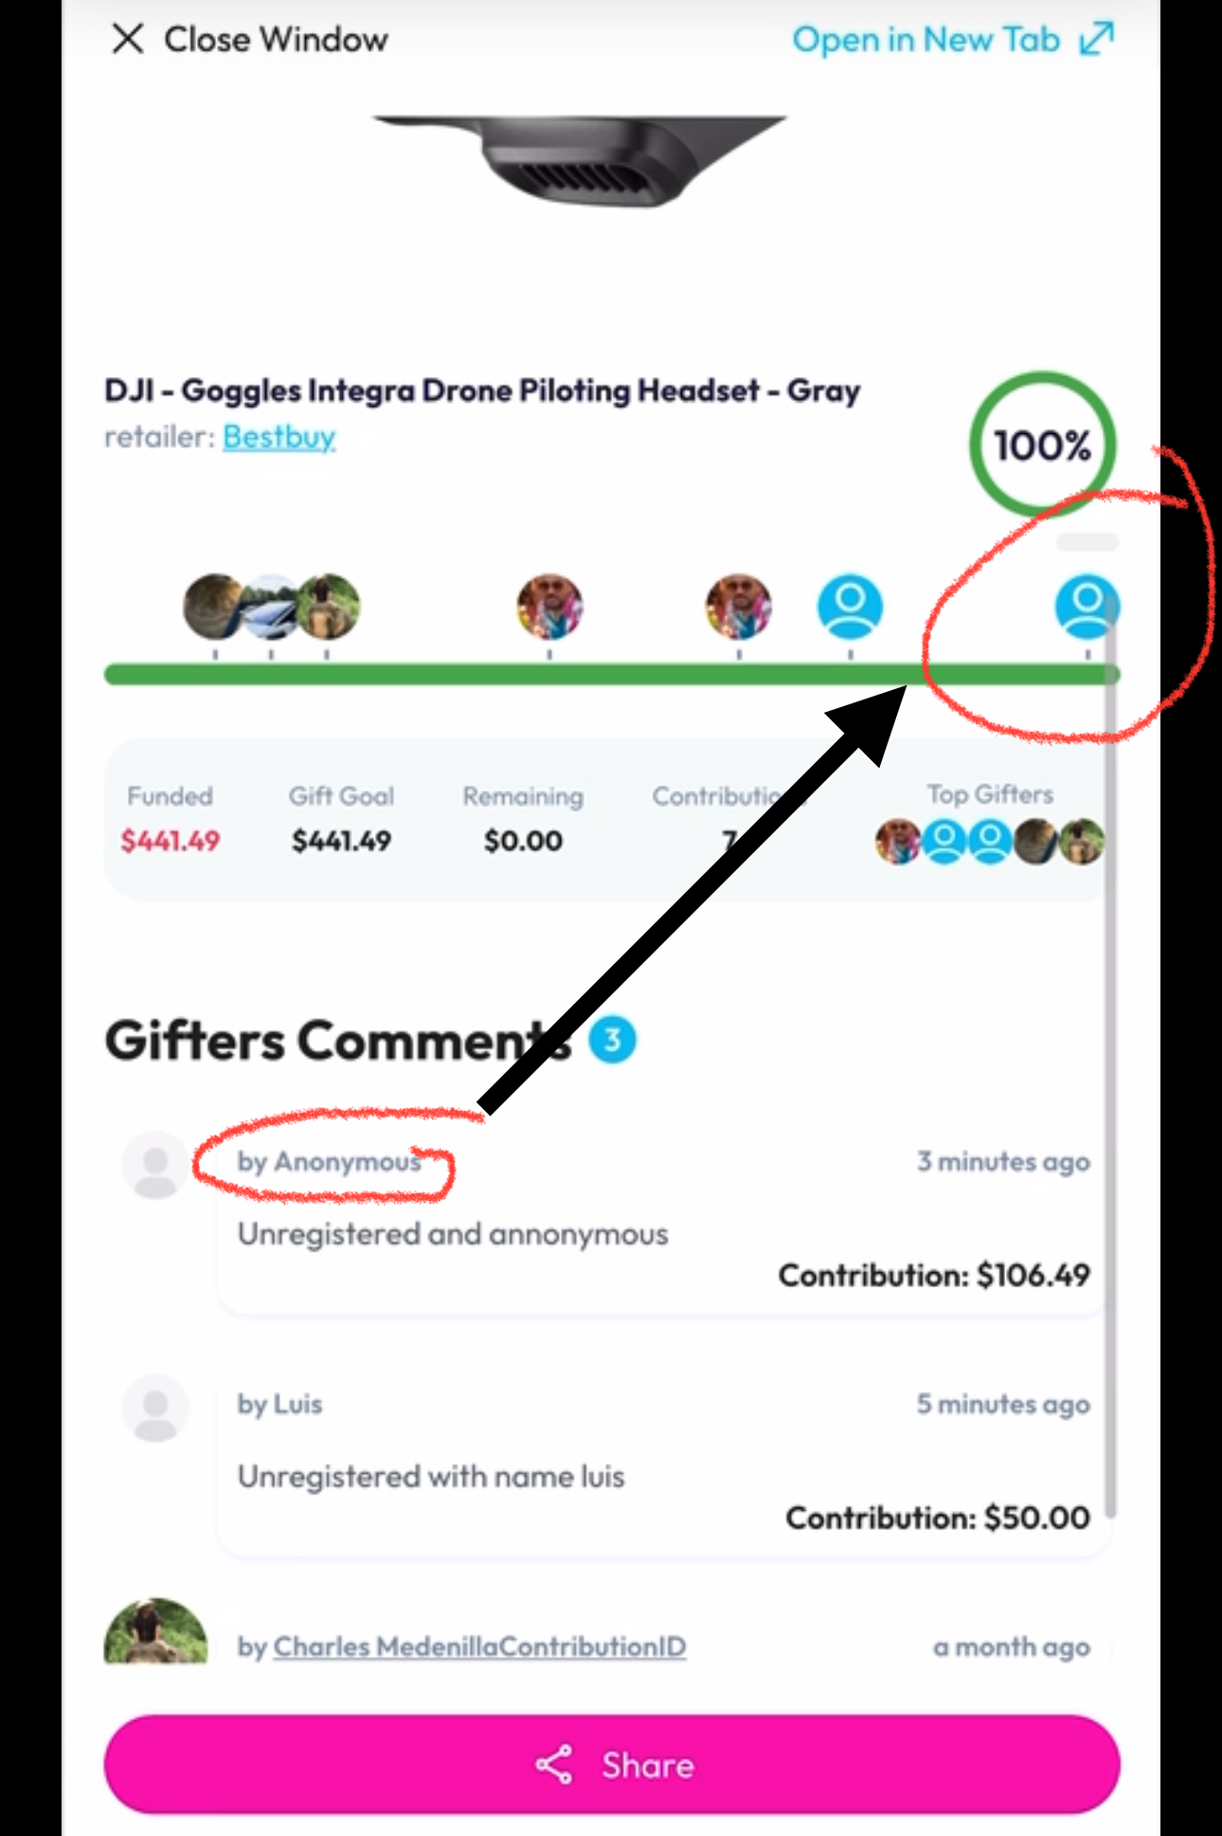
Task: Click second blue icon in Top Gifters
Action: [990, 842]
